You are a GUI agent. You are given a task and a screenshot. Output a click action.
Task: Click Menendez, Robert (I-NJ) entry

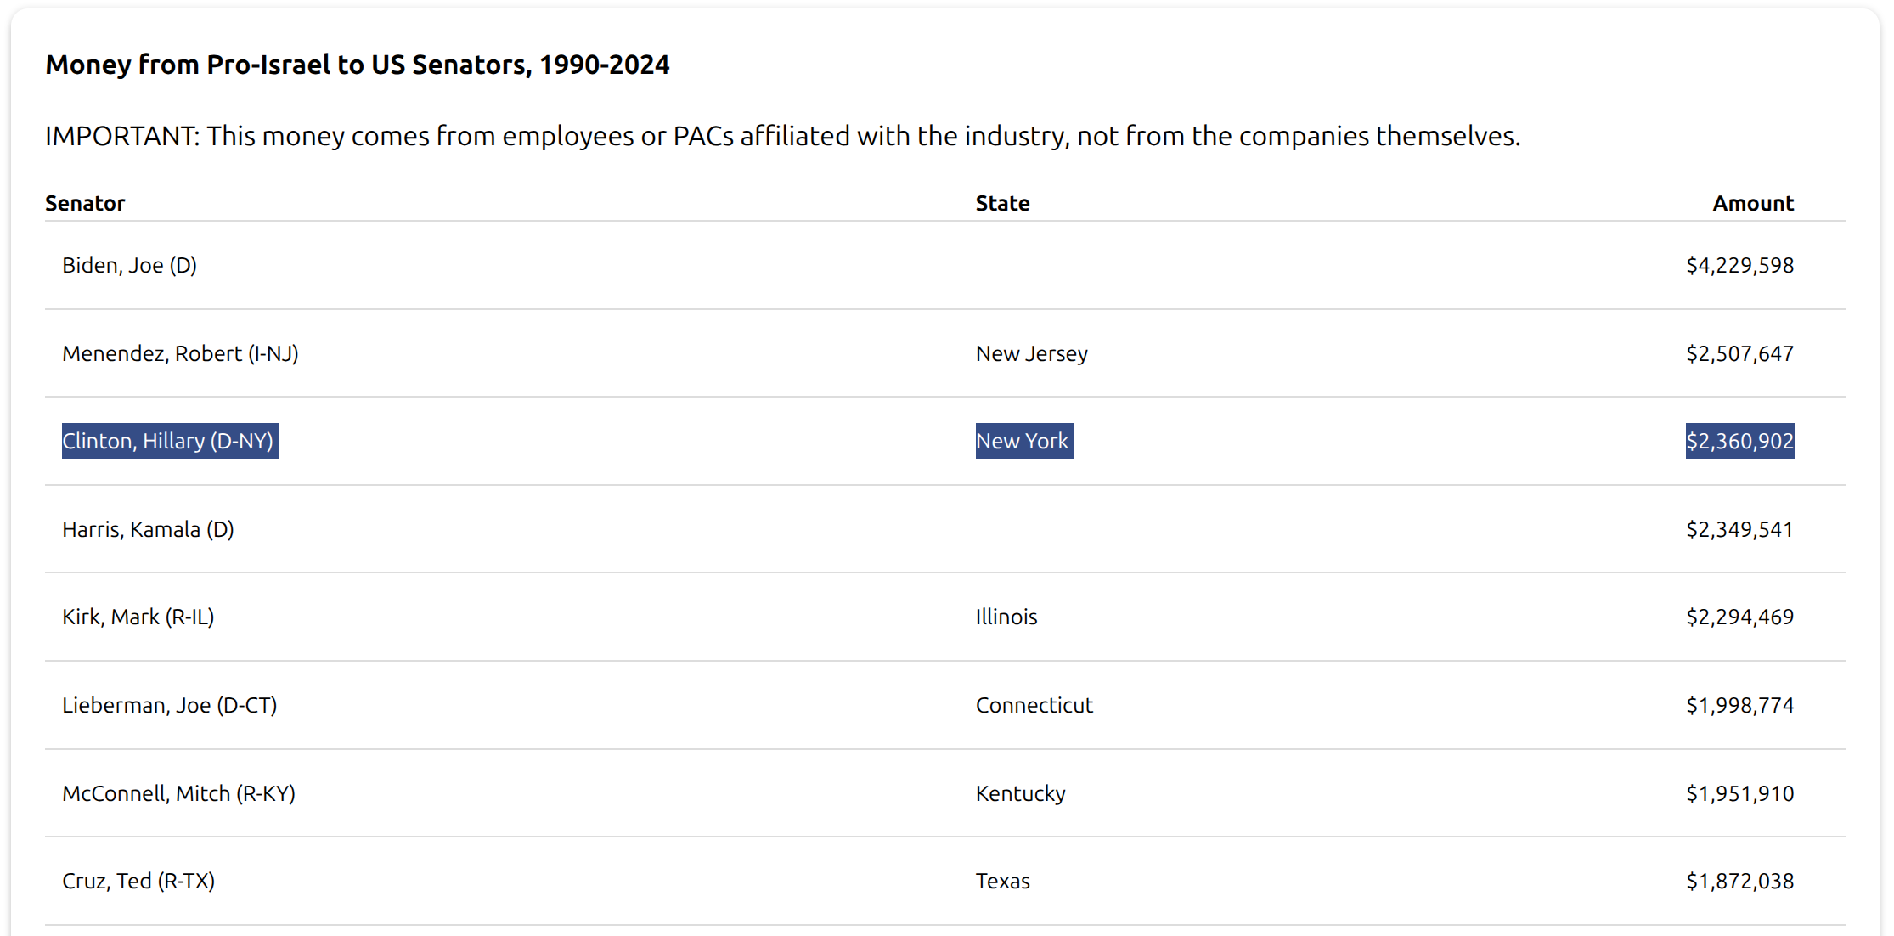[x=180, y=353]
